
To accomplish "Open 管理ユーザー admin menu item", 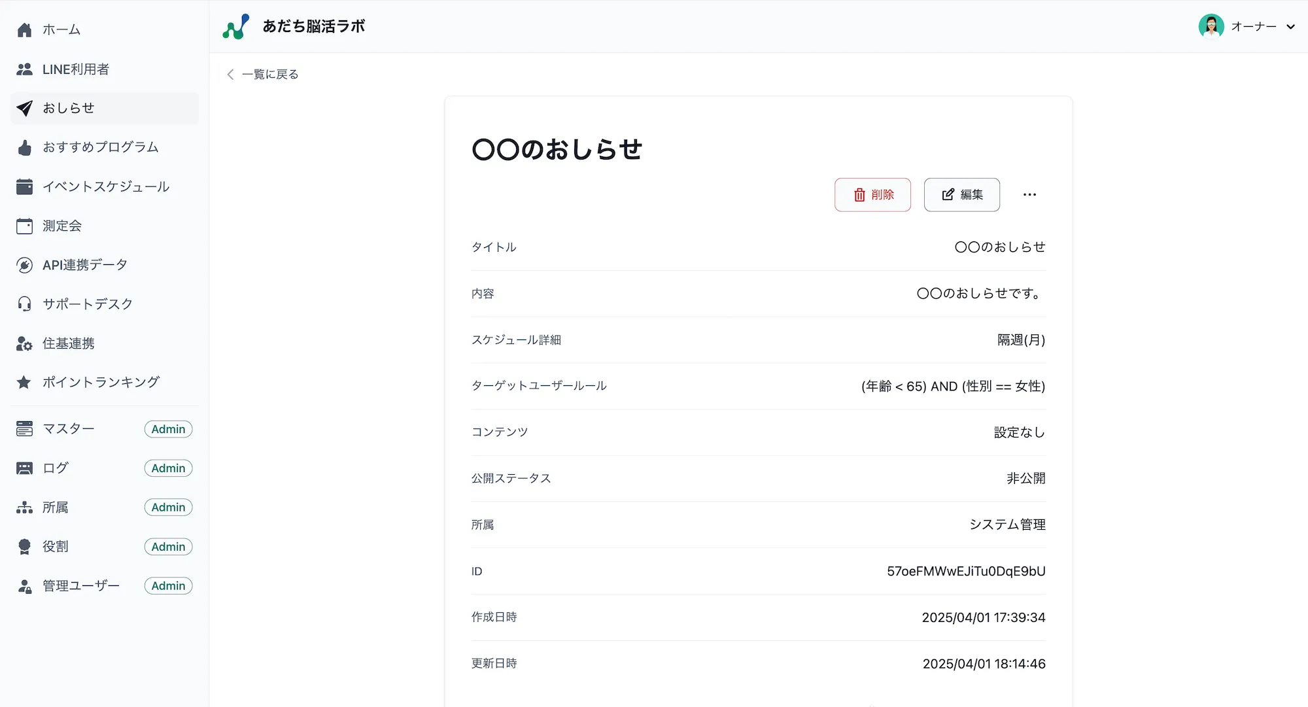I will click(x=105, y=586).
